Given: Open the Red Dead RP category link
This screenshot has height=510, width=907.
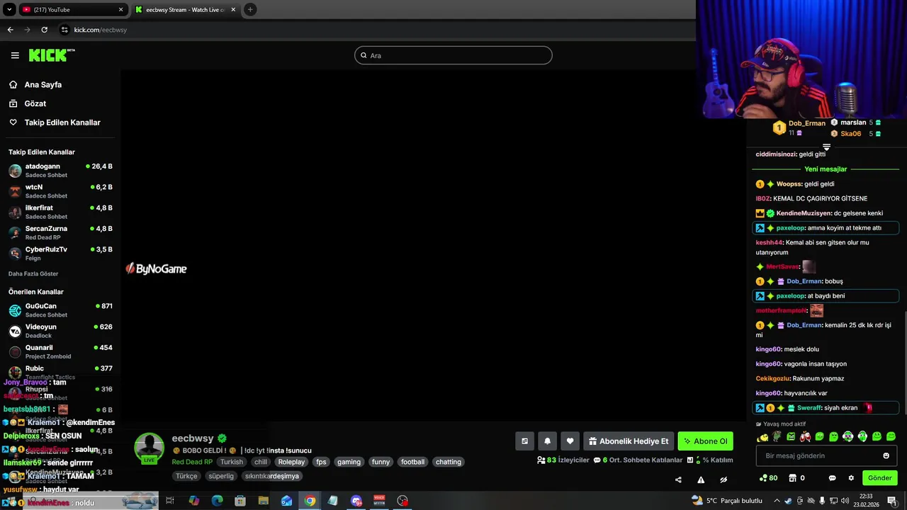Looking at the screenshot, I should click(192, 462).
